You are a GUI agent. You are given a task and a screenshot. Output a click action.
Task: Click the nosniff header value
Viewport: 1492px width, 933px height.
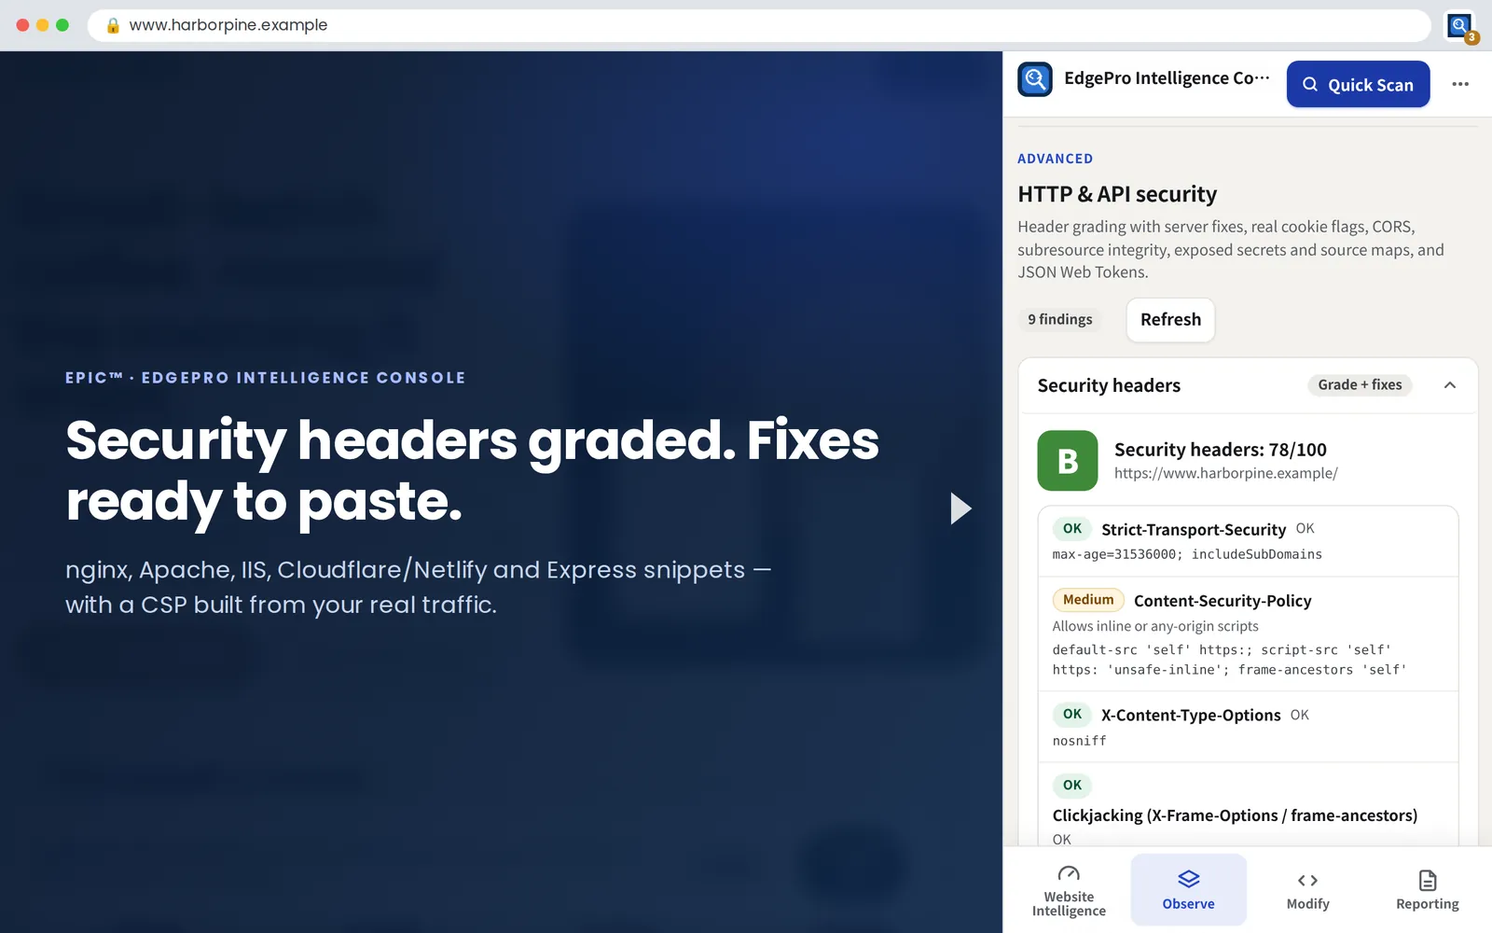[x=1079, y=741]
